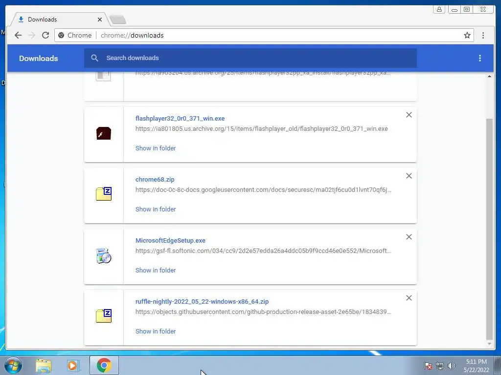Viewport: 501px width, 375px height.
Task: Remove flashplayer32_0r0_371_win.exe from list
Action: click(x=409, y=115)
